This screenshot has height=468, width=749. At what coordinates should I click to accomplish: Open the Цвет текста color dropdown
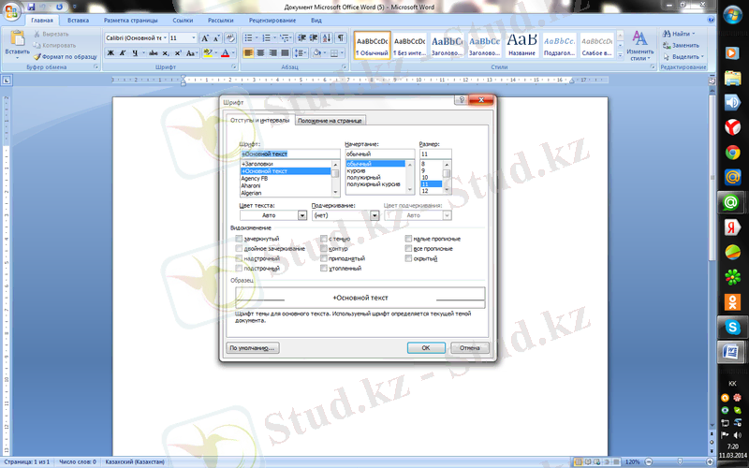pyautogui.click(x=301, y=215)
